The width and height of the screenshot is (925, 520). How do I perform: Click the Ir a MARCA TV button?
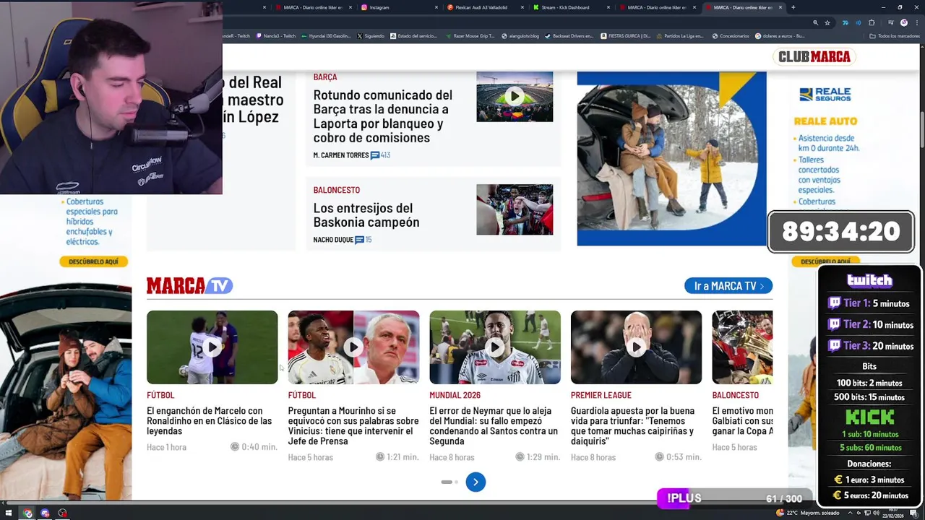(x=728, y=286)
